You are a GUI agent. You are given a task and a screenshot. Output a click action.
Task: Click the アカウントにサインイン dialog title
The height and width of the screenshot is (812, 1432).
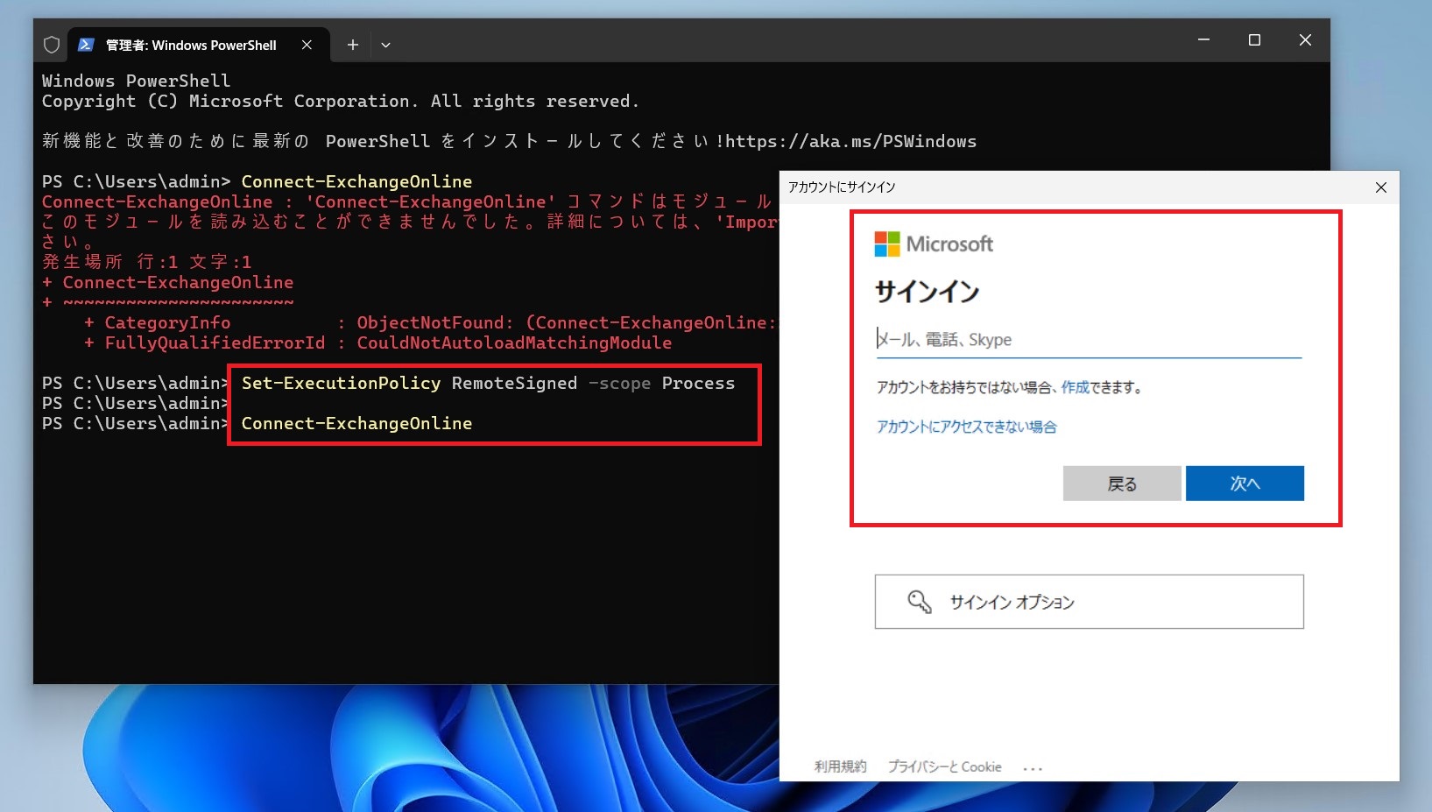click(x=842, y=187)
